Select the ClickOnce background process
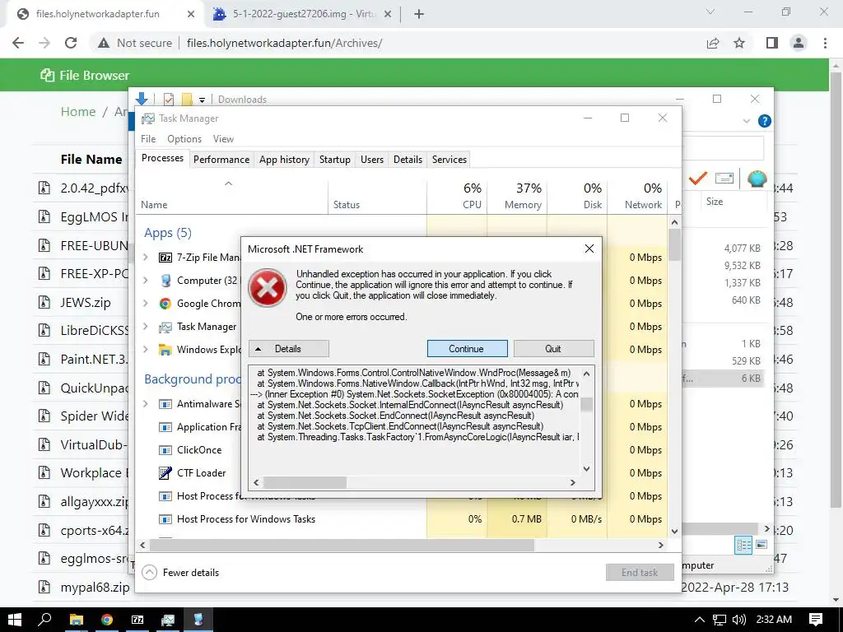843x632 pixels. 199,450
